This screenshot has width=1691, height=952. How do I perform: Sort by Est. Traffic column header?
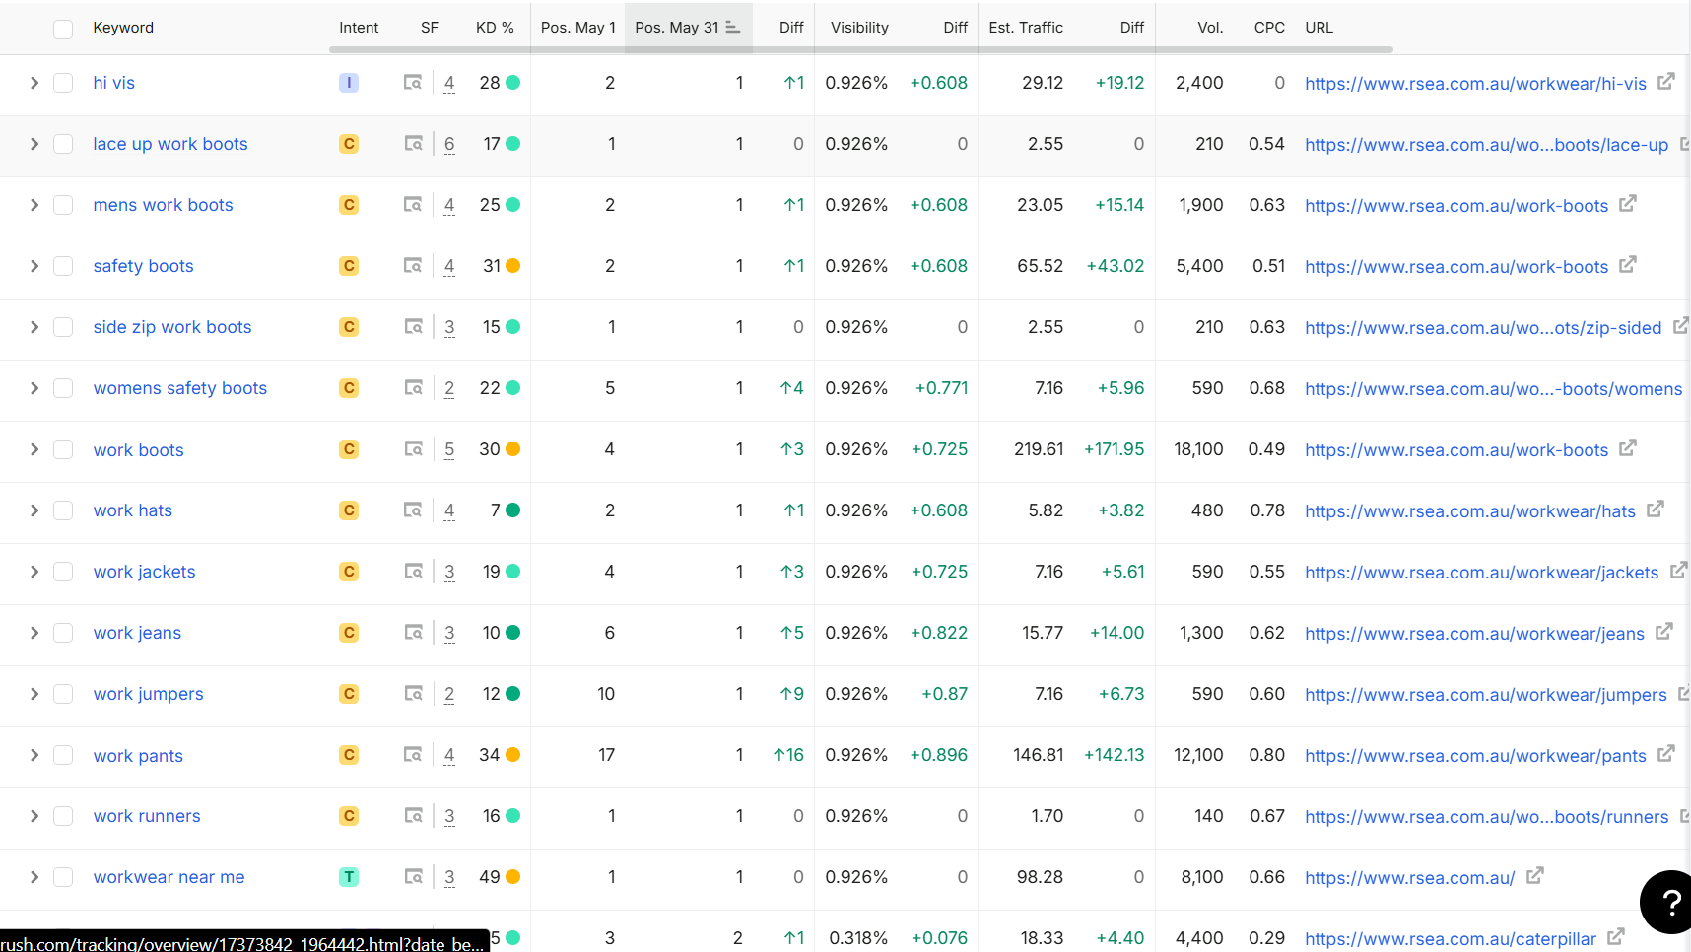pyautogui.click(x=1026, y=28)
